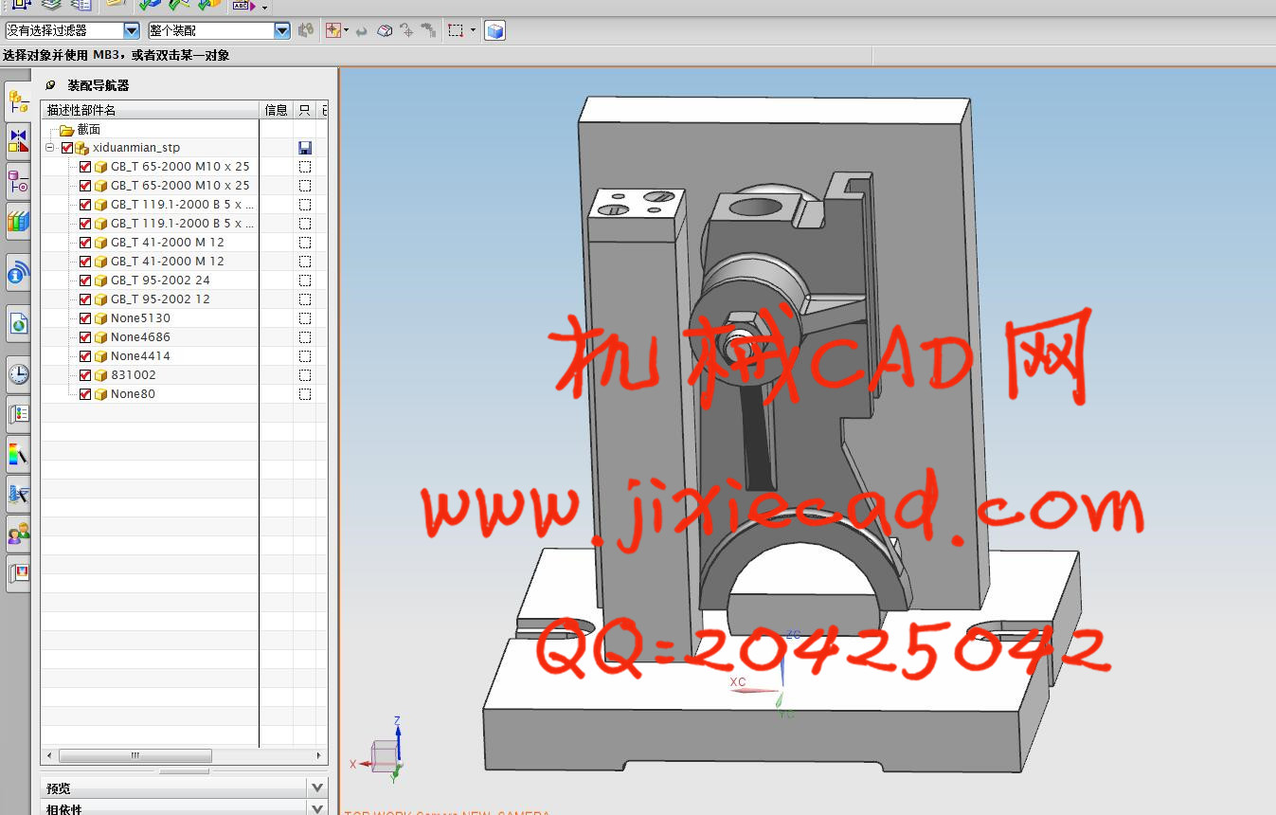The width and height of the screenshot is (1276, 815).
Task: Select the GB_T 95-2002 24 part name
Action: [160, 281]
